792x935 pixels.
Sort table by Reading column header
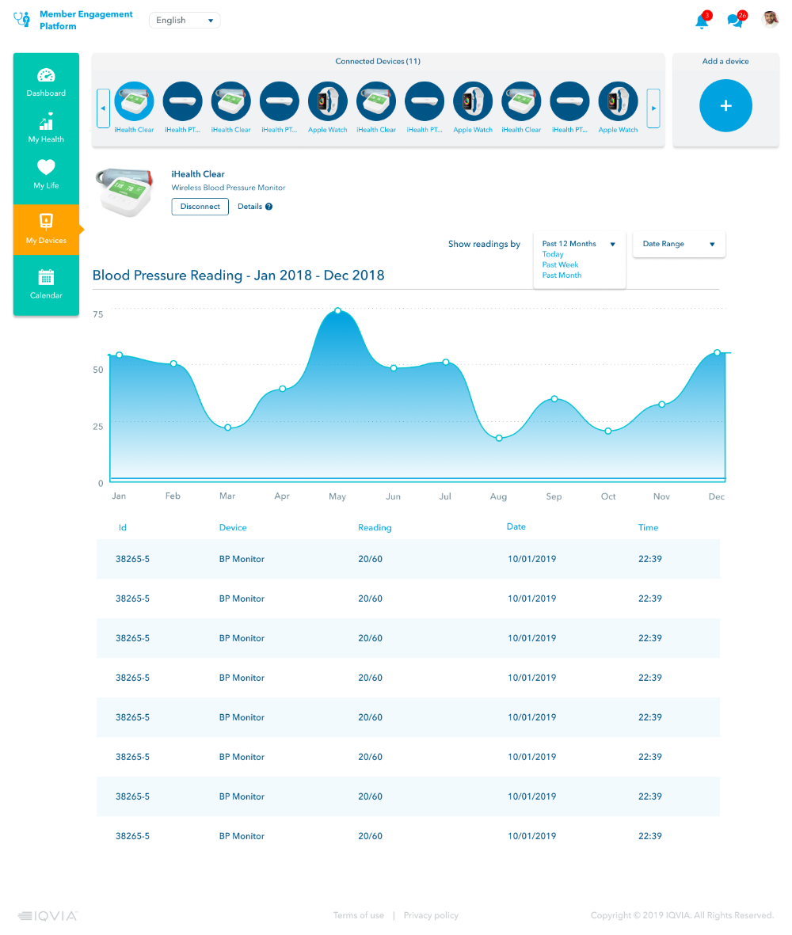(x=375, y=527)
